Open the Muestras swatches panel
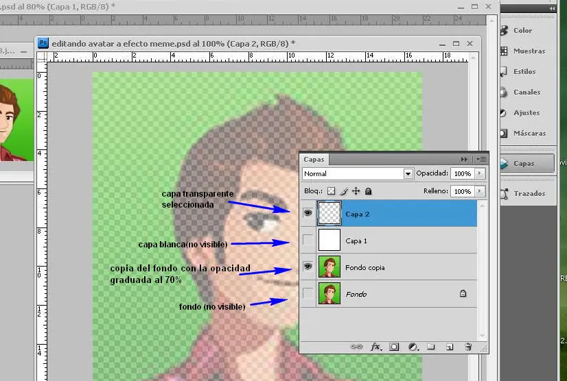The height and width of the screenshot is (381, 567). [x=528, y=51]
